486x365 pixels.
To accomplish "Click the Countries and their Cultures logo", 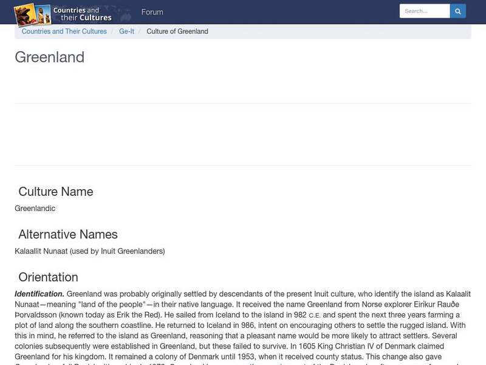I will coord(63,14).
